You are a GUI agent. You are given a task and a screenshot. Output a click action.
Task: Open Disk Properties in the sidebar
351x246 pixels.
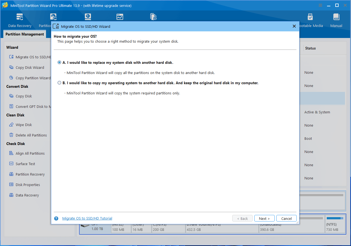pos(25,185)
